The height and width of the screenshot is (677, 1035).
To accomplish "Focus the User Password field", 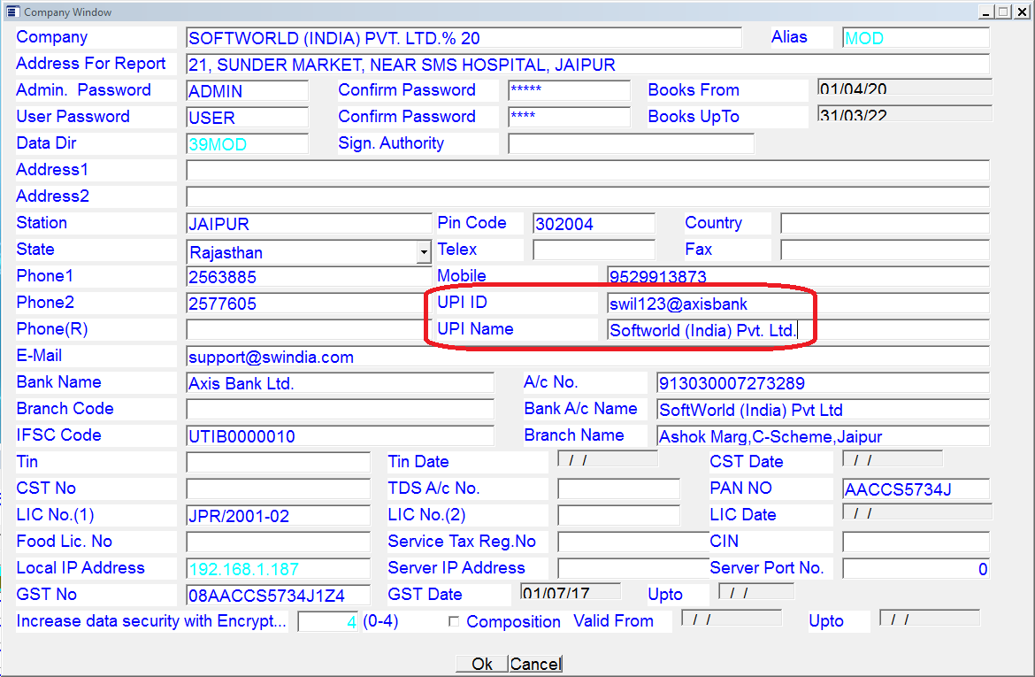I will (x=247, y=117).
